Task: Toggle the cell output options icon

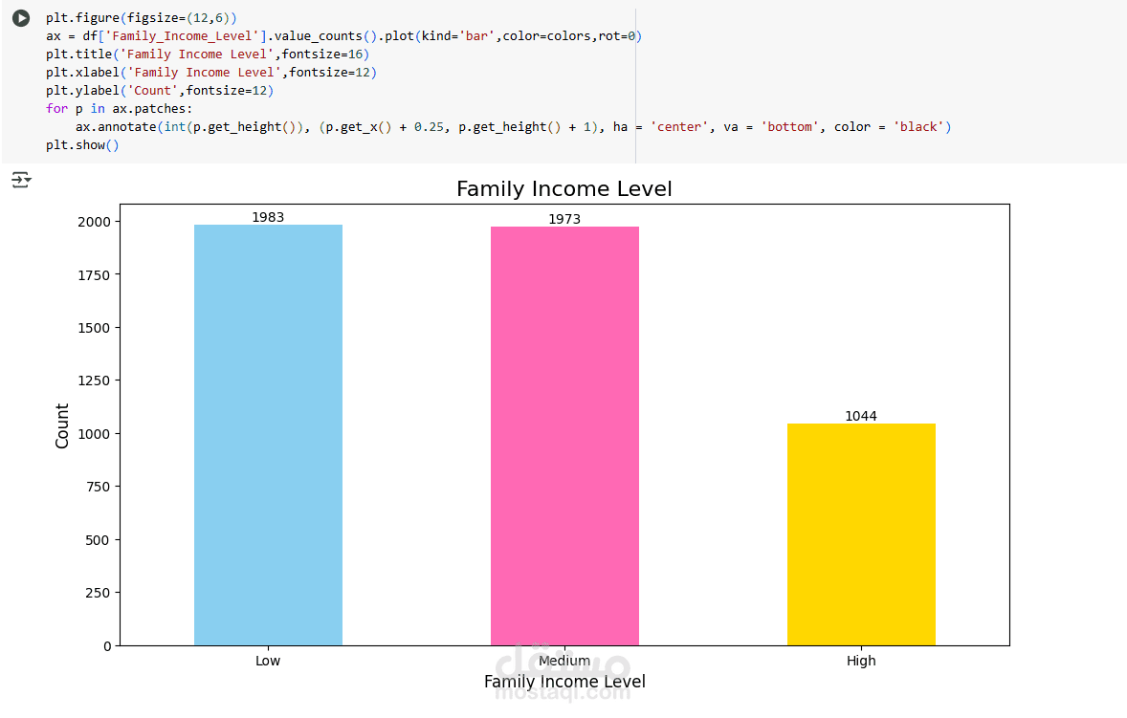Action: coord(21,180)
